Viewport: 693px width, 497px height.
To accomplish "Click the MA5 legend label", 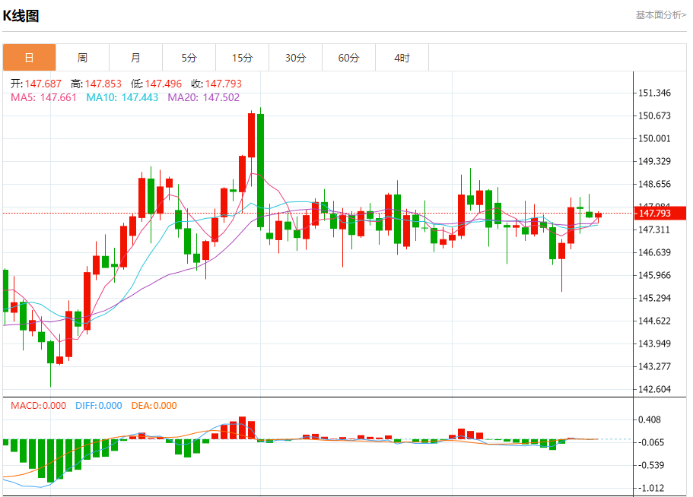I will [43, 97].
